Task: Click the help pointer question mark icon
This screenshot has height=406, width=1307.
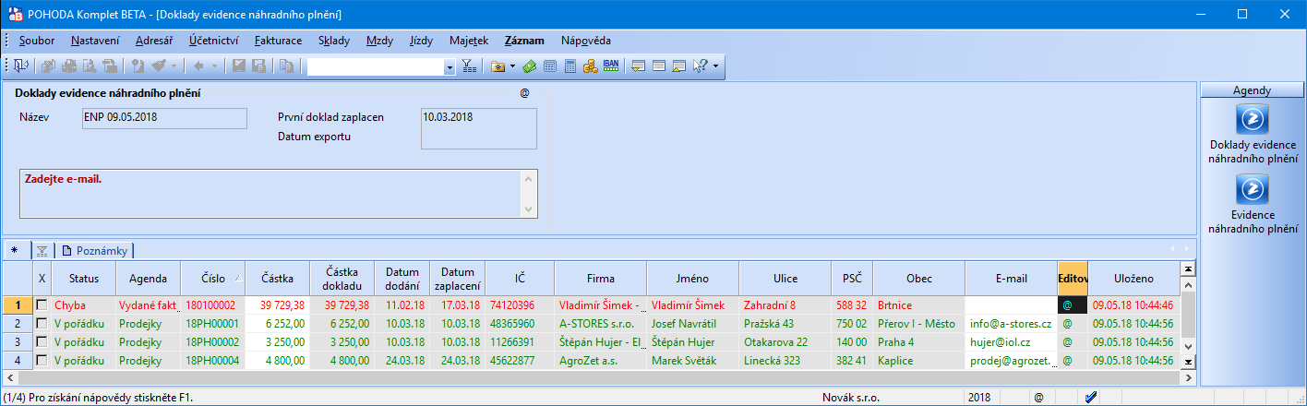Action: [700, 66]
